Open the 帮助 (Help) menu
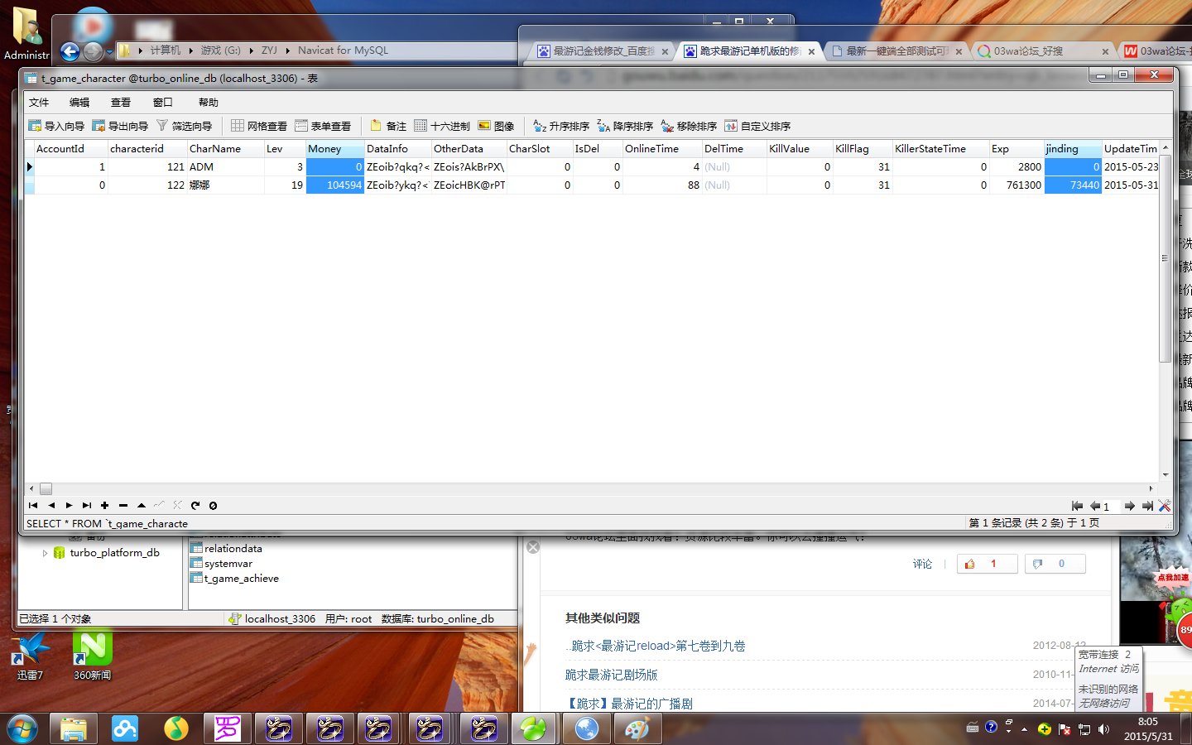Image resolution: width=1192 pixels, height=745 pixels. pos(209,103)
